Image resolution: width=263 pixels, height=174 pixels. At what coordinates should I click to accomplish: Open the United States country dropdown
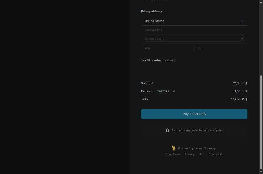click(194, 21)
